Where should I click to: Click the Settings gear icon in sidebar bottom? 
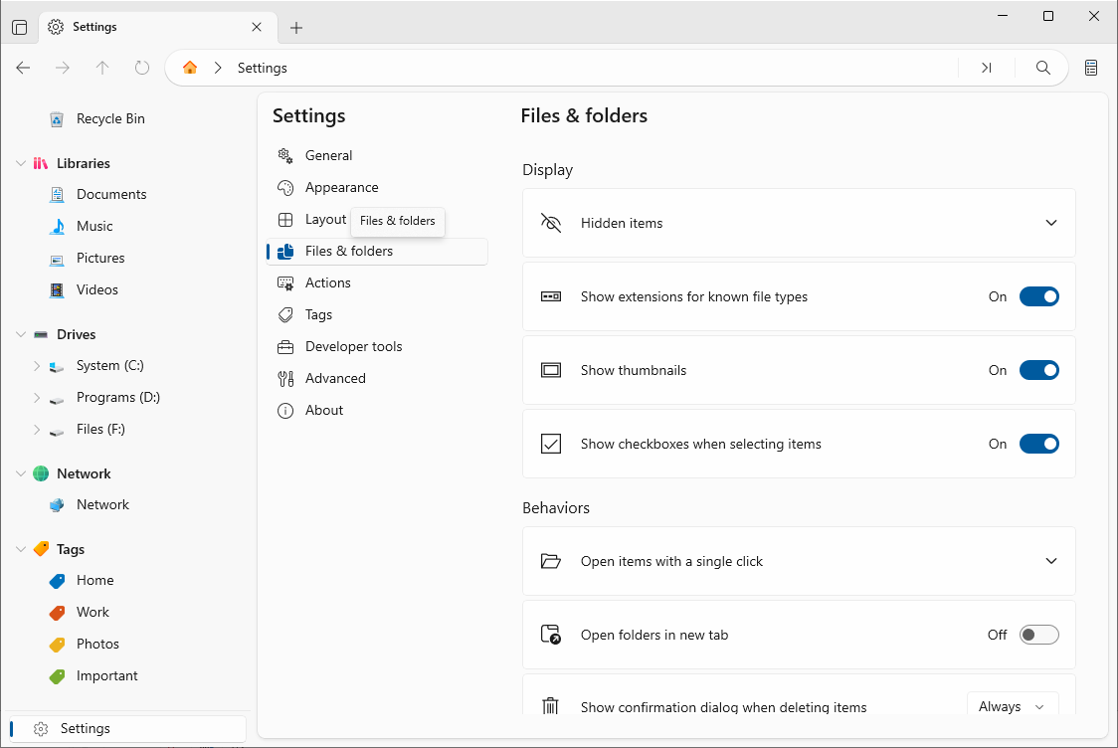41,729
